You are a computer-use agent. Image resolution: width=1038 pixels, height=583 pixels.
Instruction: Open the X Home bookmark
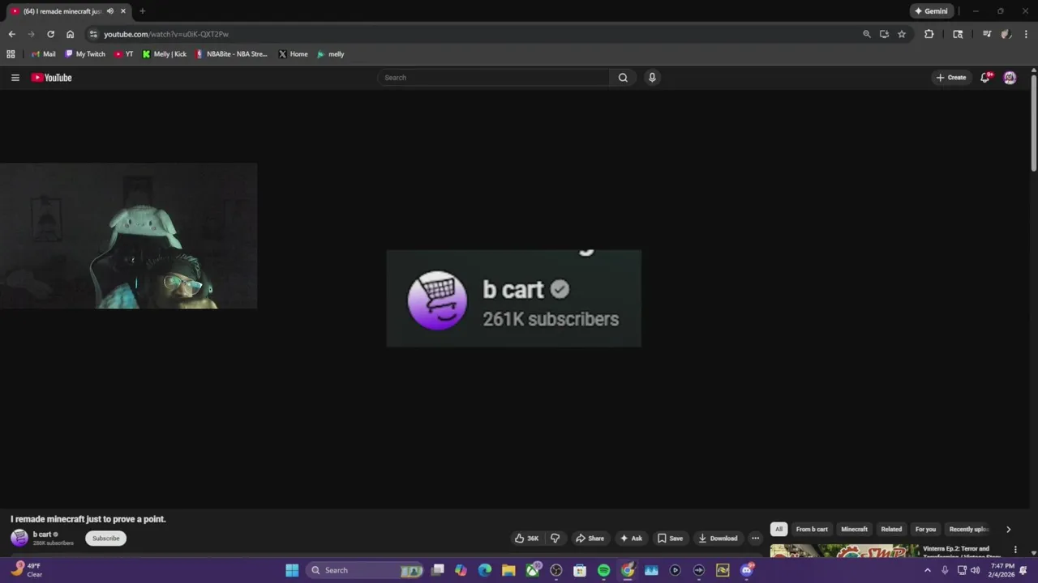pyautogui.click(x=293, y=54)
